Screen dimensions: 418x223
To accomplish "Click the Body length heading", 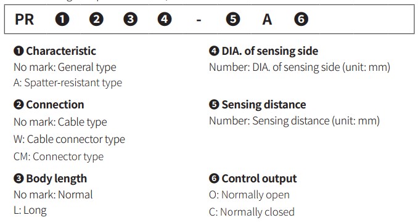I will (57, 179).
